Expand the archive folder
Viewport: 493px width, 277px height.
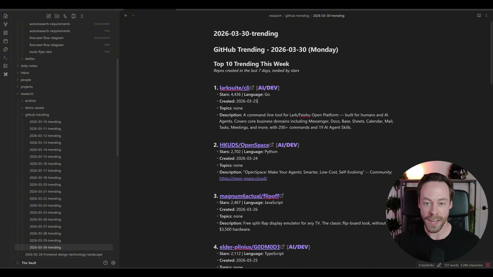tap(22, 101)
